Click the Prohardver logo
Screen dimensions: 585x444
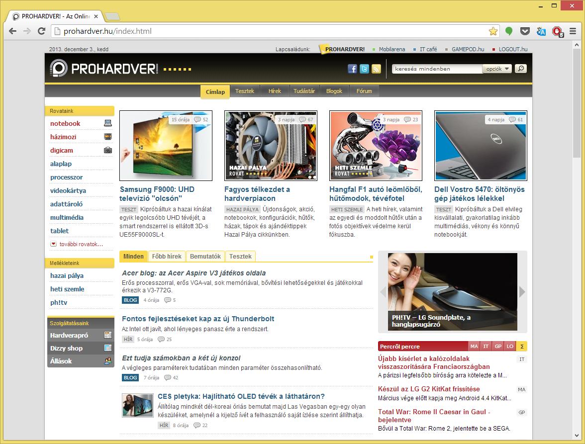(x=104, y=69)
